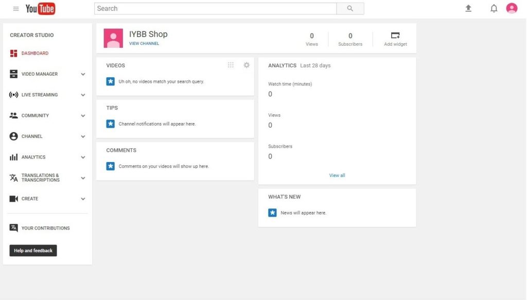Expand the Analytics chevron
The image size is (527, 300).
[x=83, y=157]
